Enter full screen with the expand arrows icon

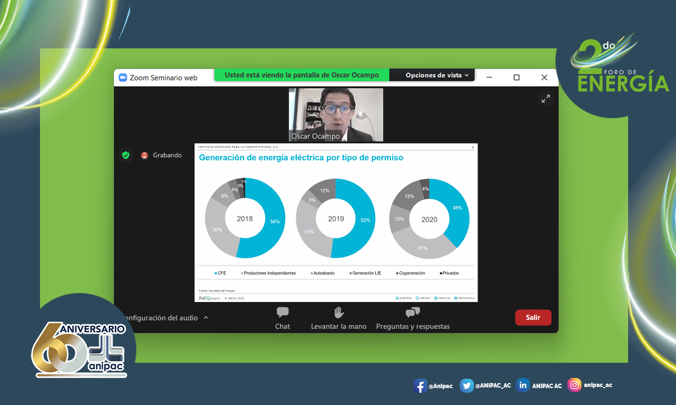[546, 98]
